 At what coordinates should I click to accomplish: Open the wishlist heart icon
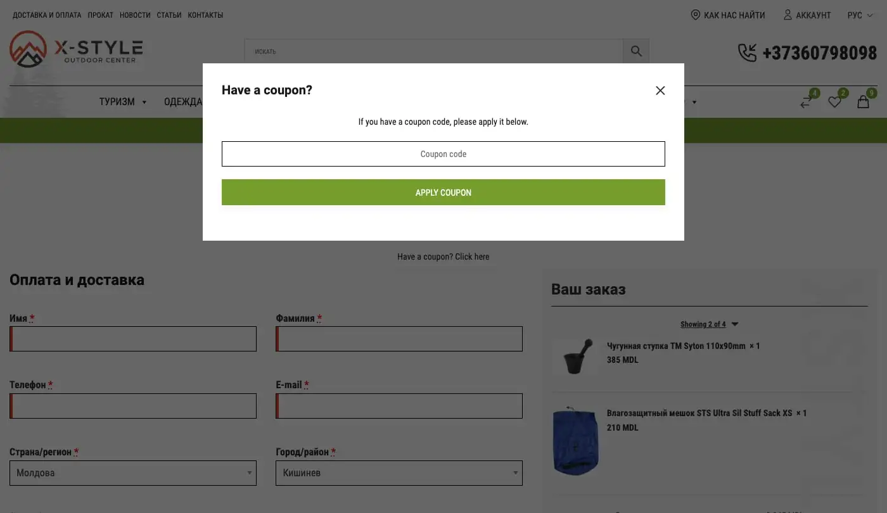tap(834, 101)
